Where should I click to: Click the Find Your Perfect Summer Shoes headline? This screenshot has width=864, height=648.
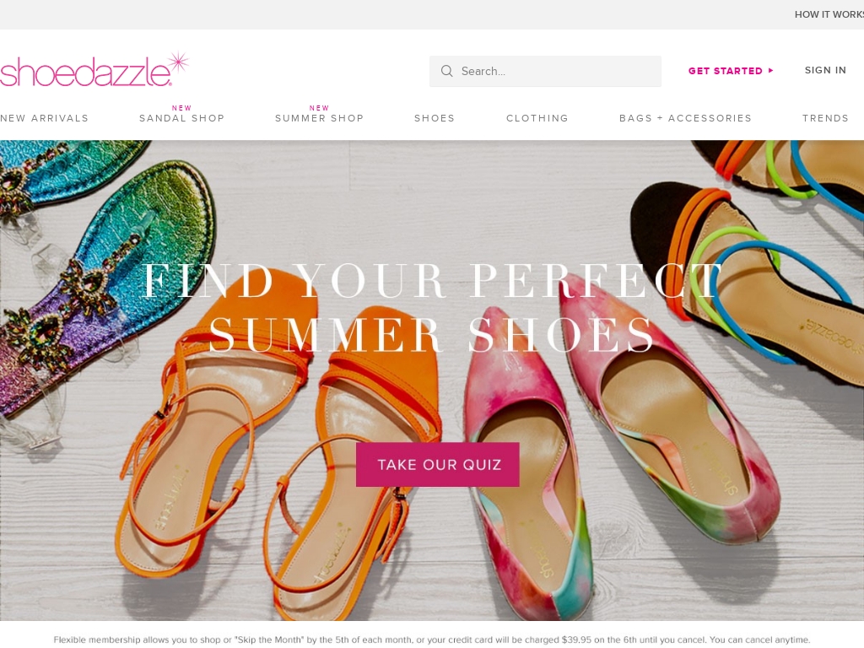433,307
